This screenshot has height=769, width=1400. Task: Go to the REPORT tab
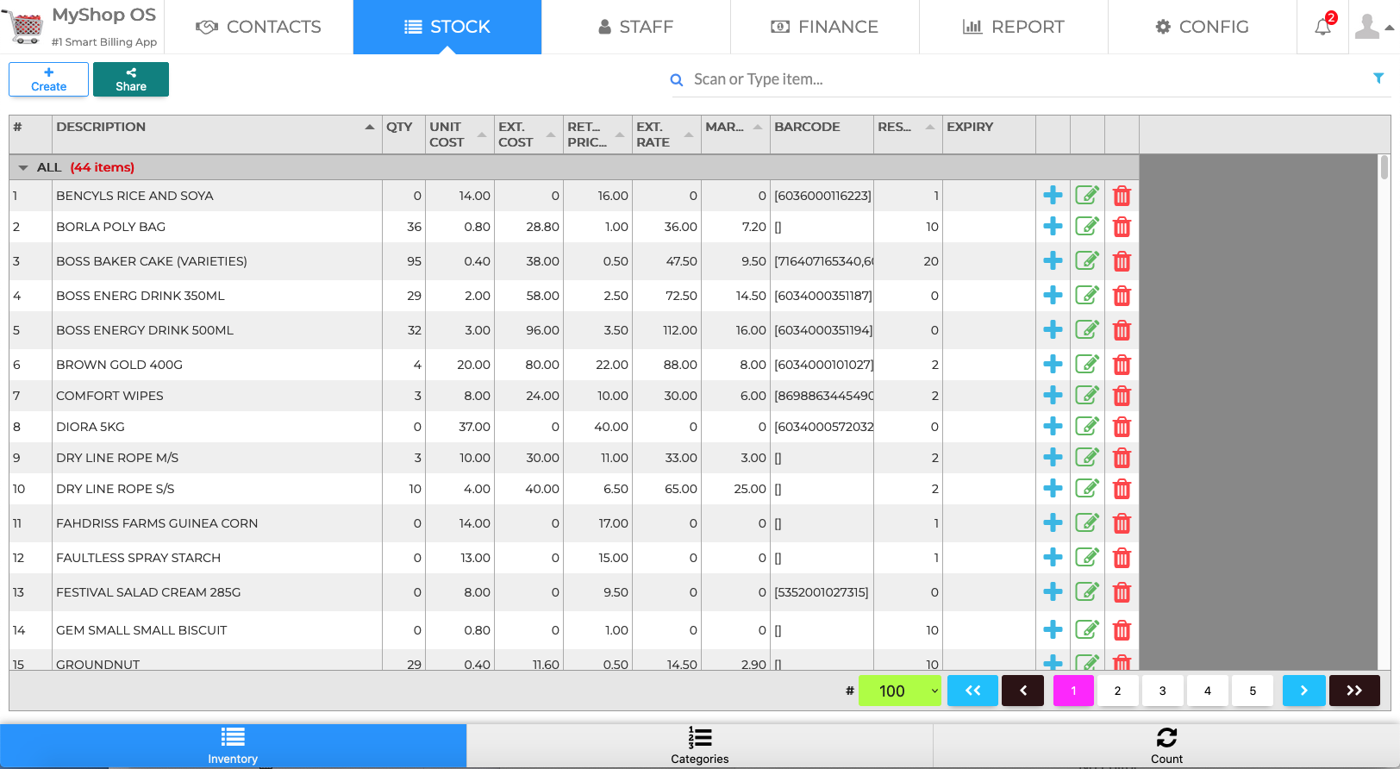pyautogui.click(x=1014, y=27)
